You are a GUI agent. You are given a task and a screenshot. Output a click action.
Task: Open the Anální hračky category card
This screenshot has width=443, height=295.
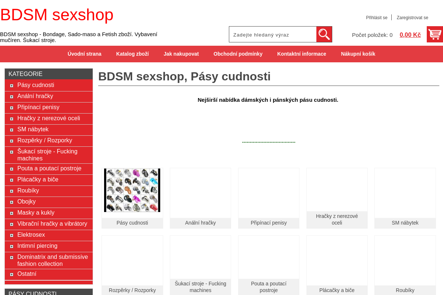(200, 198)
